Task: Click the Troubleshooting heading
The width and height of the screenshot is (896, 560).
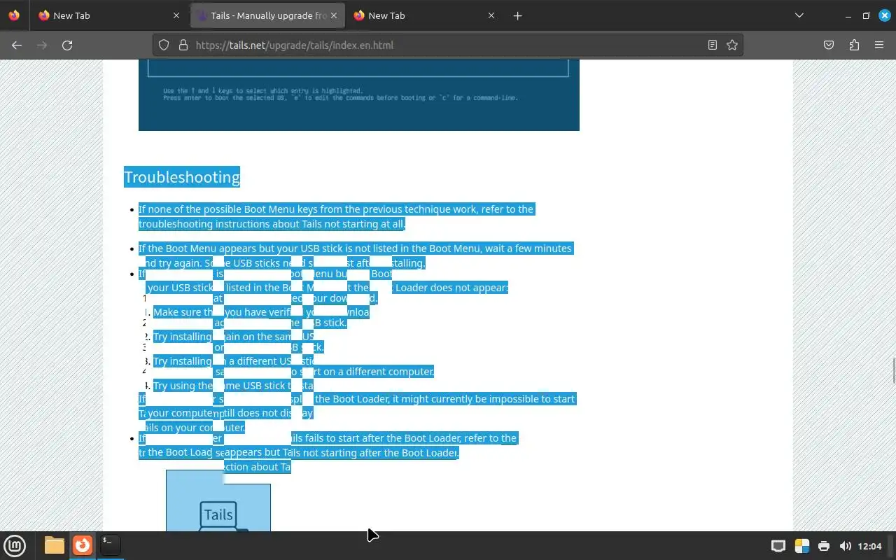Action: coord(182,177)
